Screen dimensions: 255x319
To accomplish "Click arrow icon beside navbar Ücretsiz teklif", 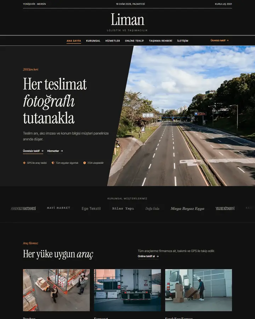I will point(227,40).
